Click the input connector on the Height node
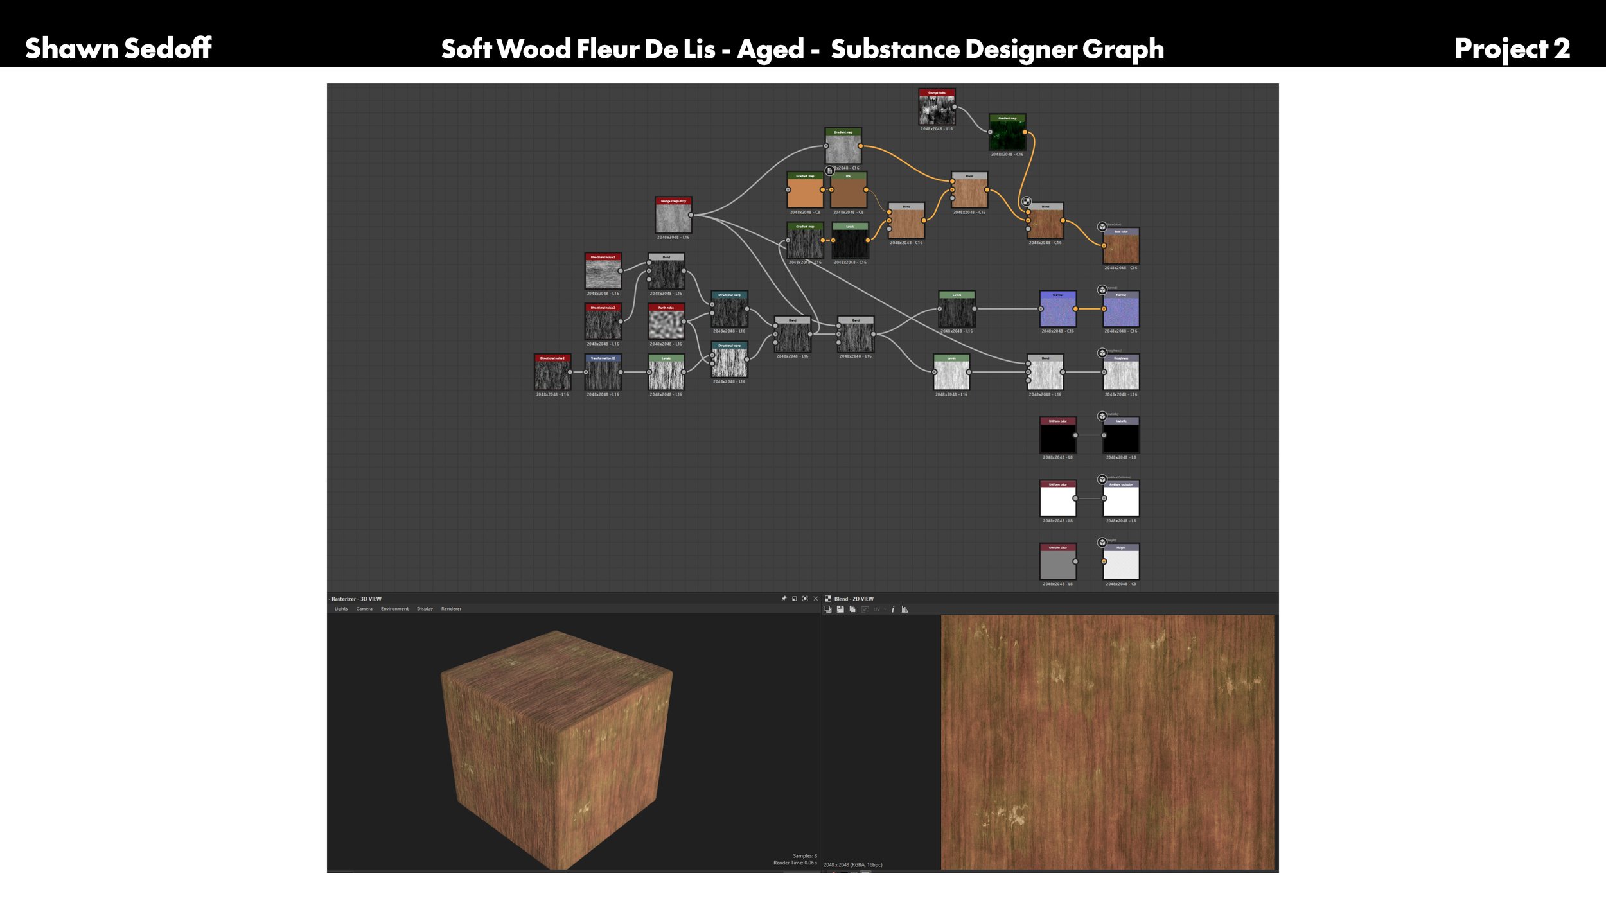1606x903 pixels. 1104,561
